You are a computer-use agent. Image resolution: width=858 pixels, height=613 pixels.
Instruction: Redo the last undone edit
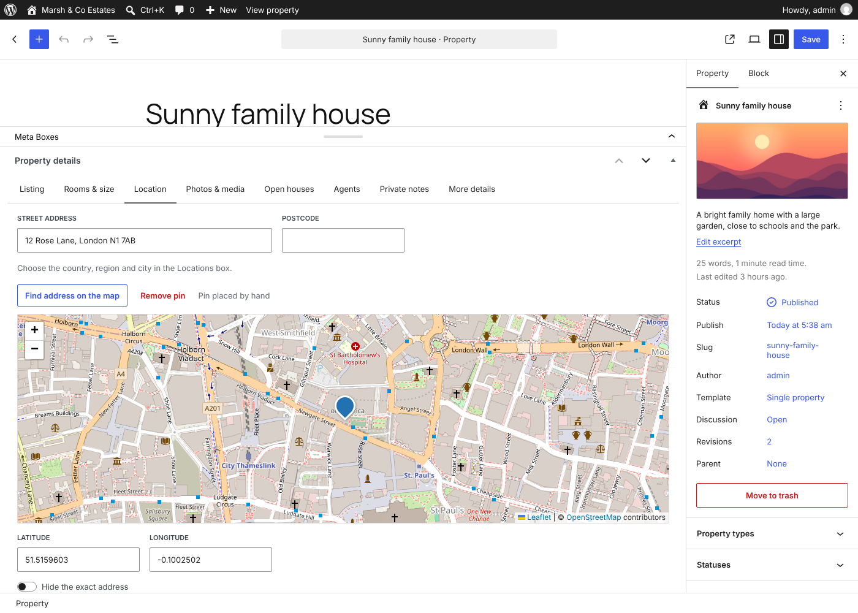click(x=88, y=39)
